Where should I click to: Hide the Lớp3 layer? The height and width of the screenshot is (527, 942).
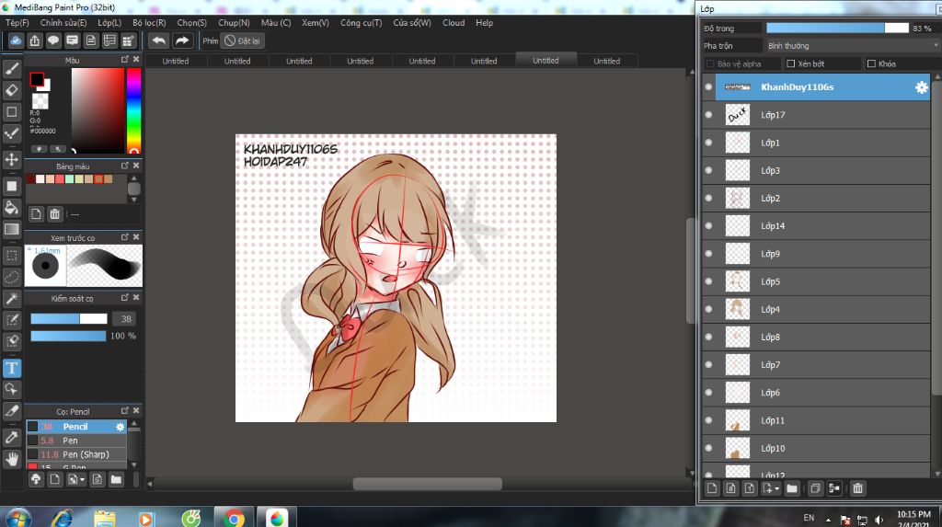(709, 170)
